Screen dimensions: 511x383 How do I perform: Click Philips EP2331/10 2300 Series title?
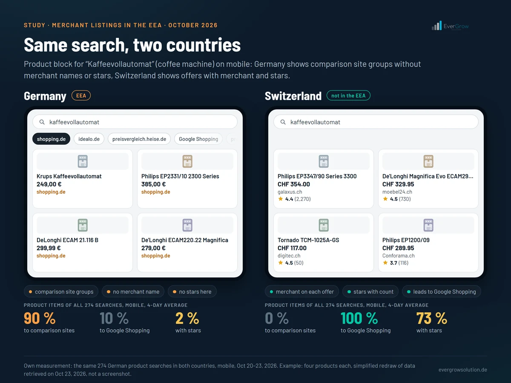(x=180, y=176)
